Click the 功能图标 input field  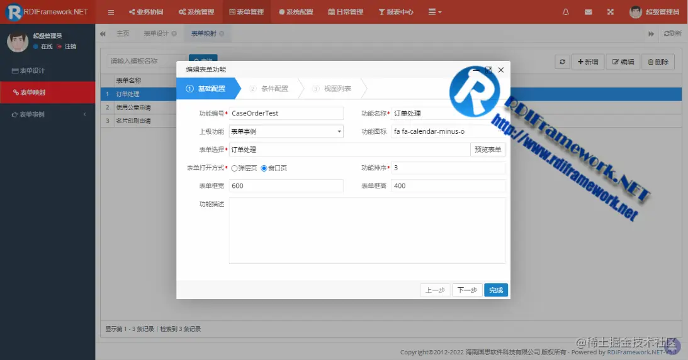coord(448,131)
